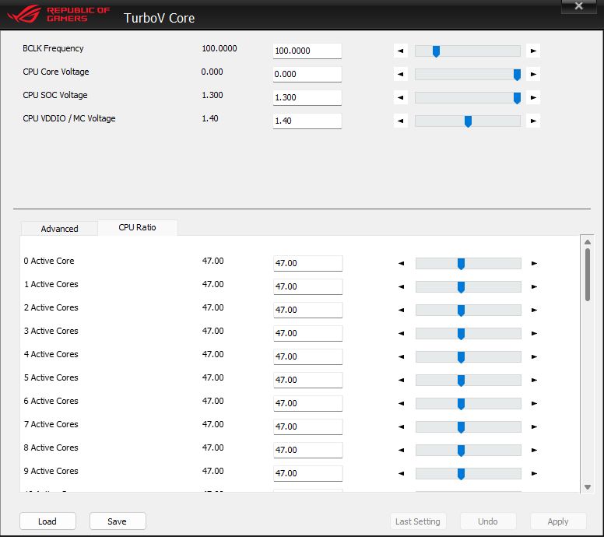Raise 6 Active Cores ratio with right arrow
This screenshot has width=604, height=537.
click(x=534, y=404)
